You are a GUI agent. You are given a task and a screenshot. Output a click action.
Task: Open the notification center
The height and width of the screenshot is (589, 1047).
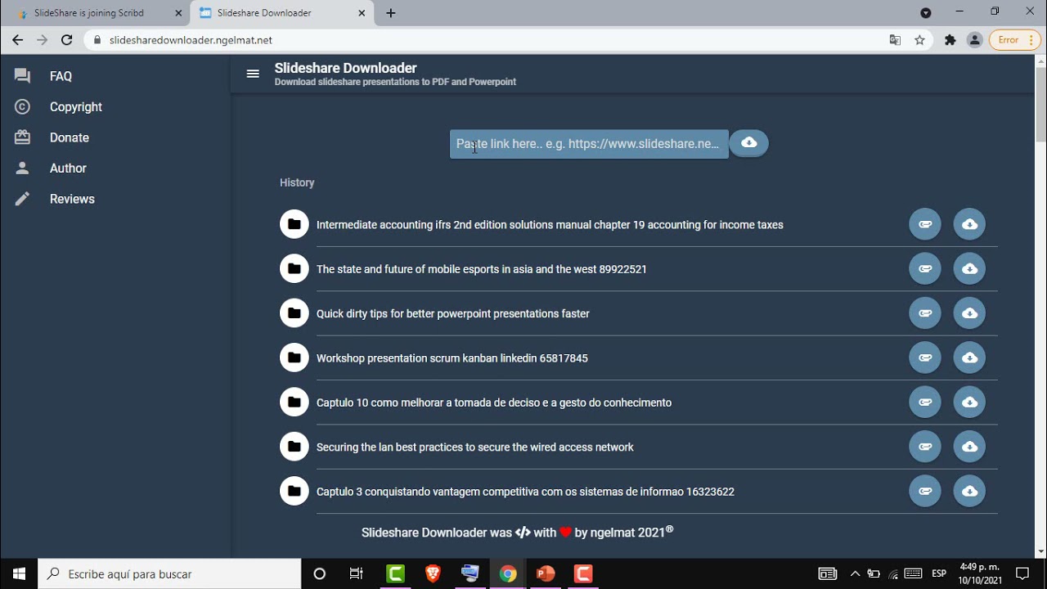[x=1022, y=573]
